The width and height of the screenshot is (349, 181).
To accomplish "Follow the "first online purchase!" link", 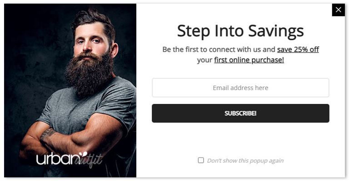I will [x=249, y=60].
